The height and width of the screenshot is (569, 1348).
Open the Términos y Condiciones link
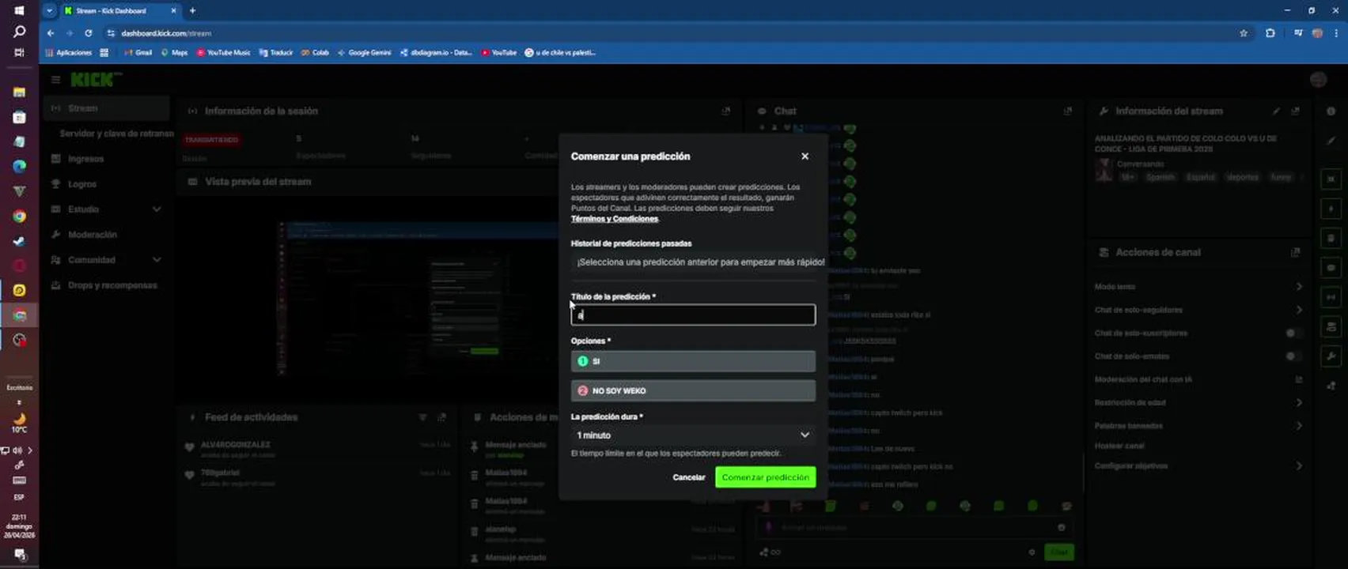coord(615,219)
